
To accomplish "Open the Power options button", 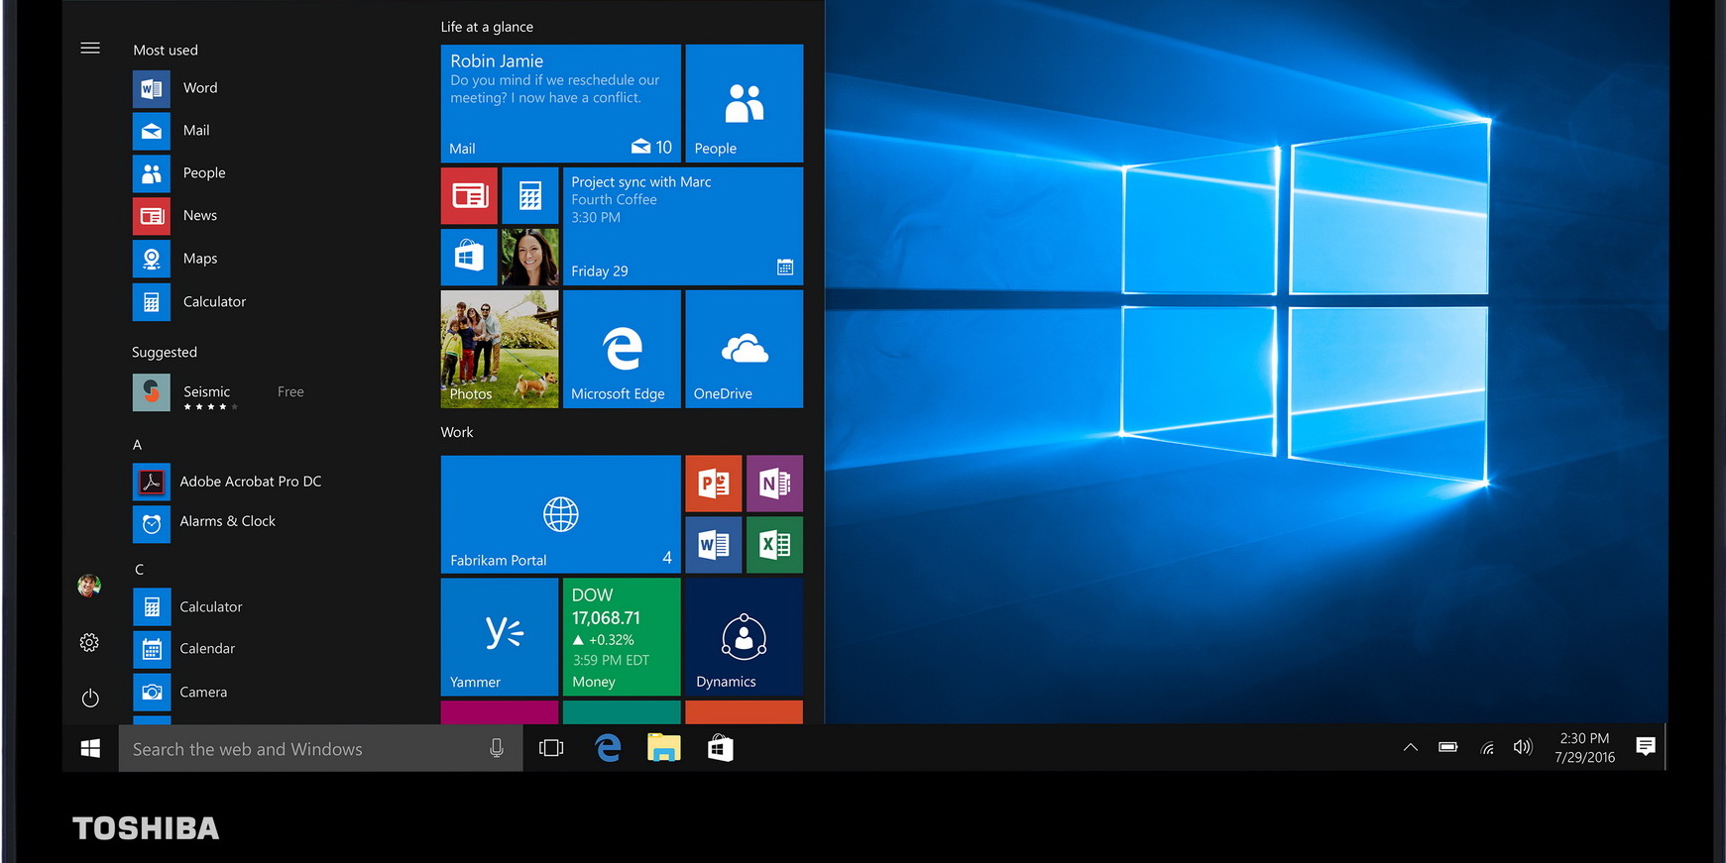I will click(90, 699).
